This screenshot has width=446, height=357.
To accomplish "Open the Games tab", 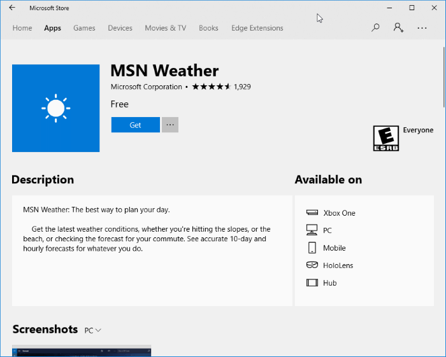I will click(84, 28).
